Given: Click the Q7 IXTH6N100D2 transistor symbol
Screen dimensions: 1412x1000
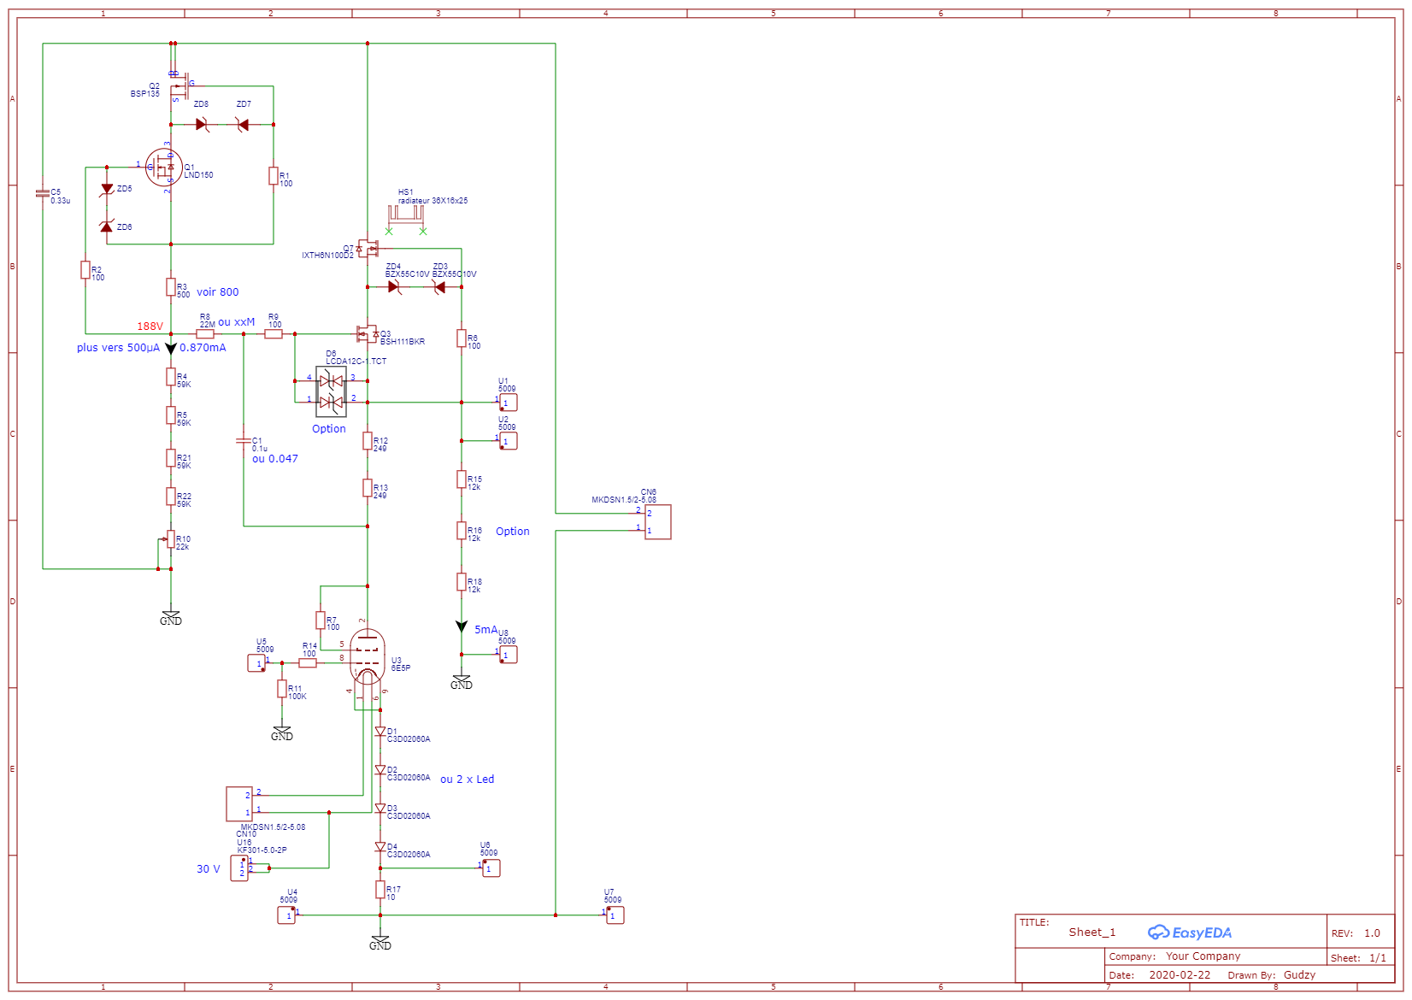Looking at the screenshot, I should (x=368, y=249).
